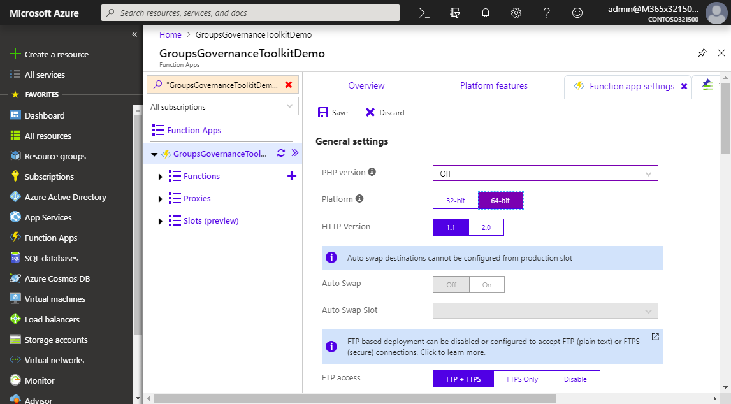This screenshot has height=404, width=731.
Task: Switch to the Overview tab
Action: (x=366, y=85)
